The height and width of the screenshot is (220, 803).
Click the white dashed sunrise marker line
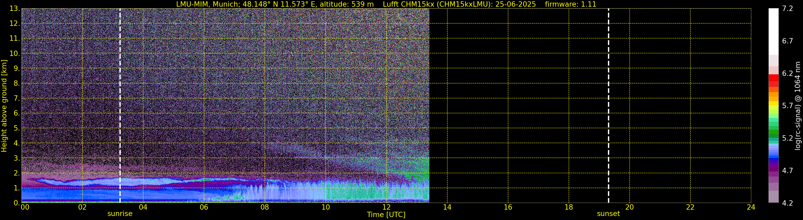point(120,106)
